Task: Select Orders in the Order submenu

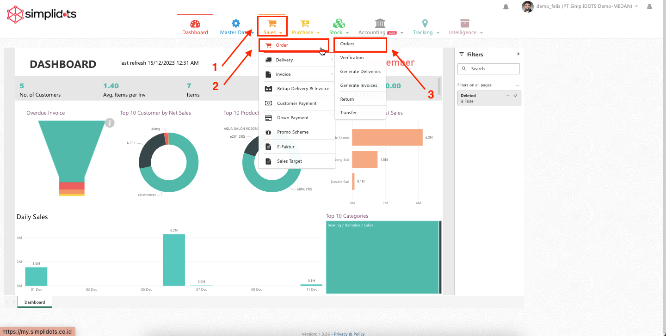Action: [x=347, y=44]
